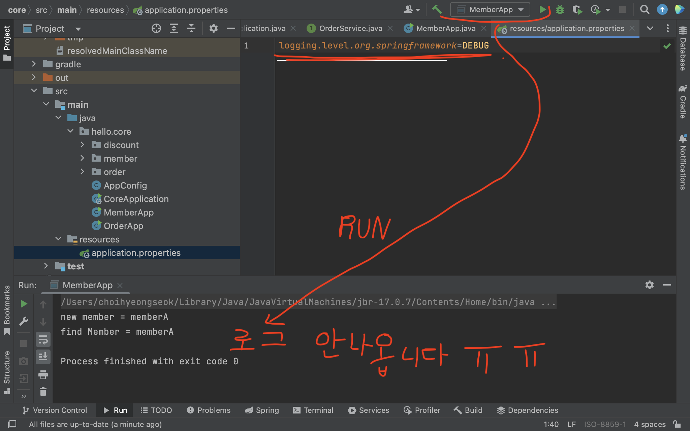Open the user account icon in toolbar
The height and width of the screenshot is (431, 690).
coord(411,10)
